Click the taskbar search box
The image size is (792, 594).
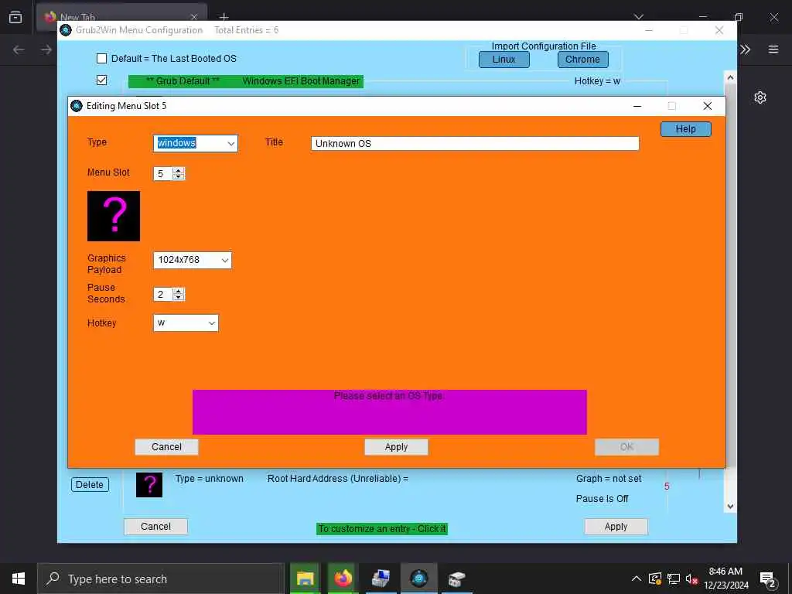pos(161,579)
